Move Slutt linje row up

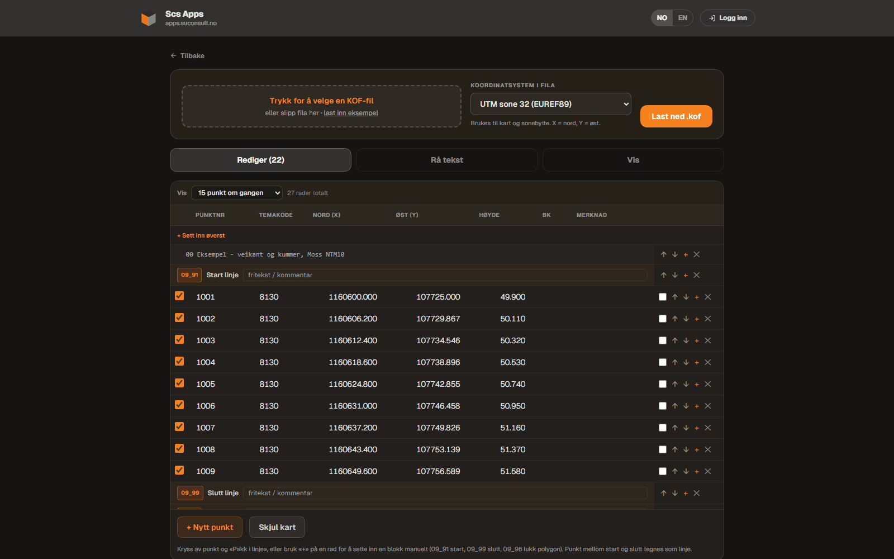point(664,493)
